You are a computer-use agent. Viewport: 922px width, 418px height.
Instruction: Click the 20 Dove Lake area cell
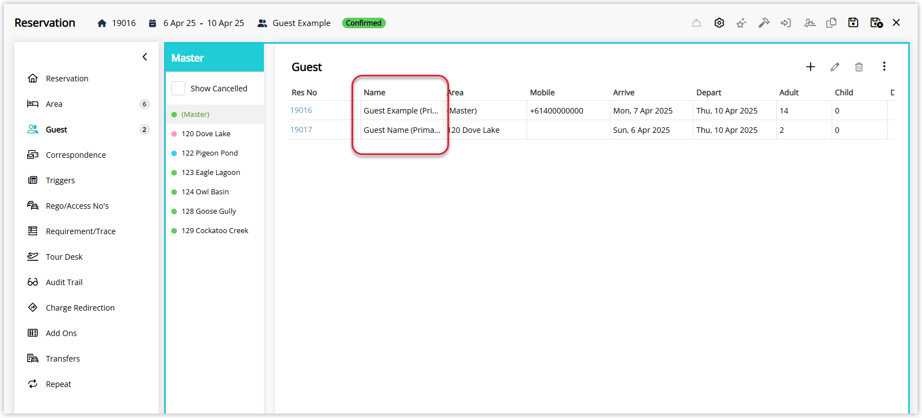(485, 130)
